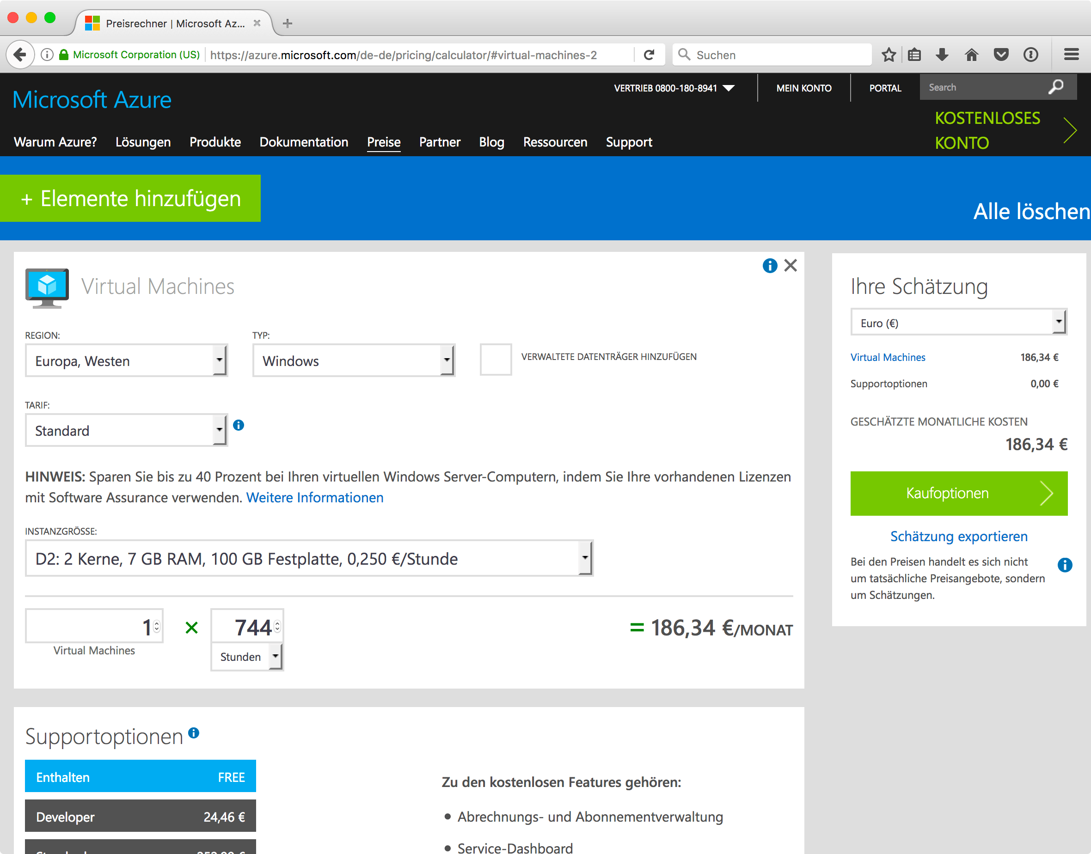Click the Elemente hinzufügen button
Image resolution: width=1091 pixels, height=854 pixels.
click(130, 199)
